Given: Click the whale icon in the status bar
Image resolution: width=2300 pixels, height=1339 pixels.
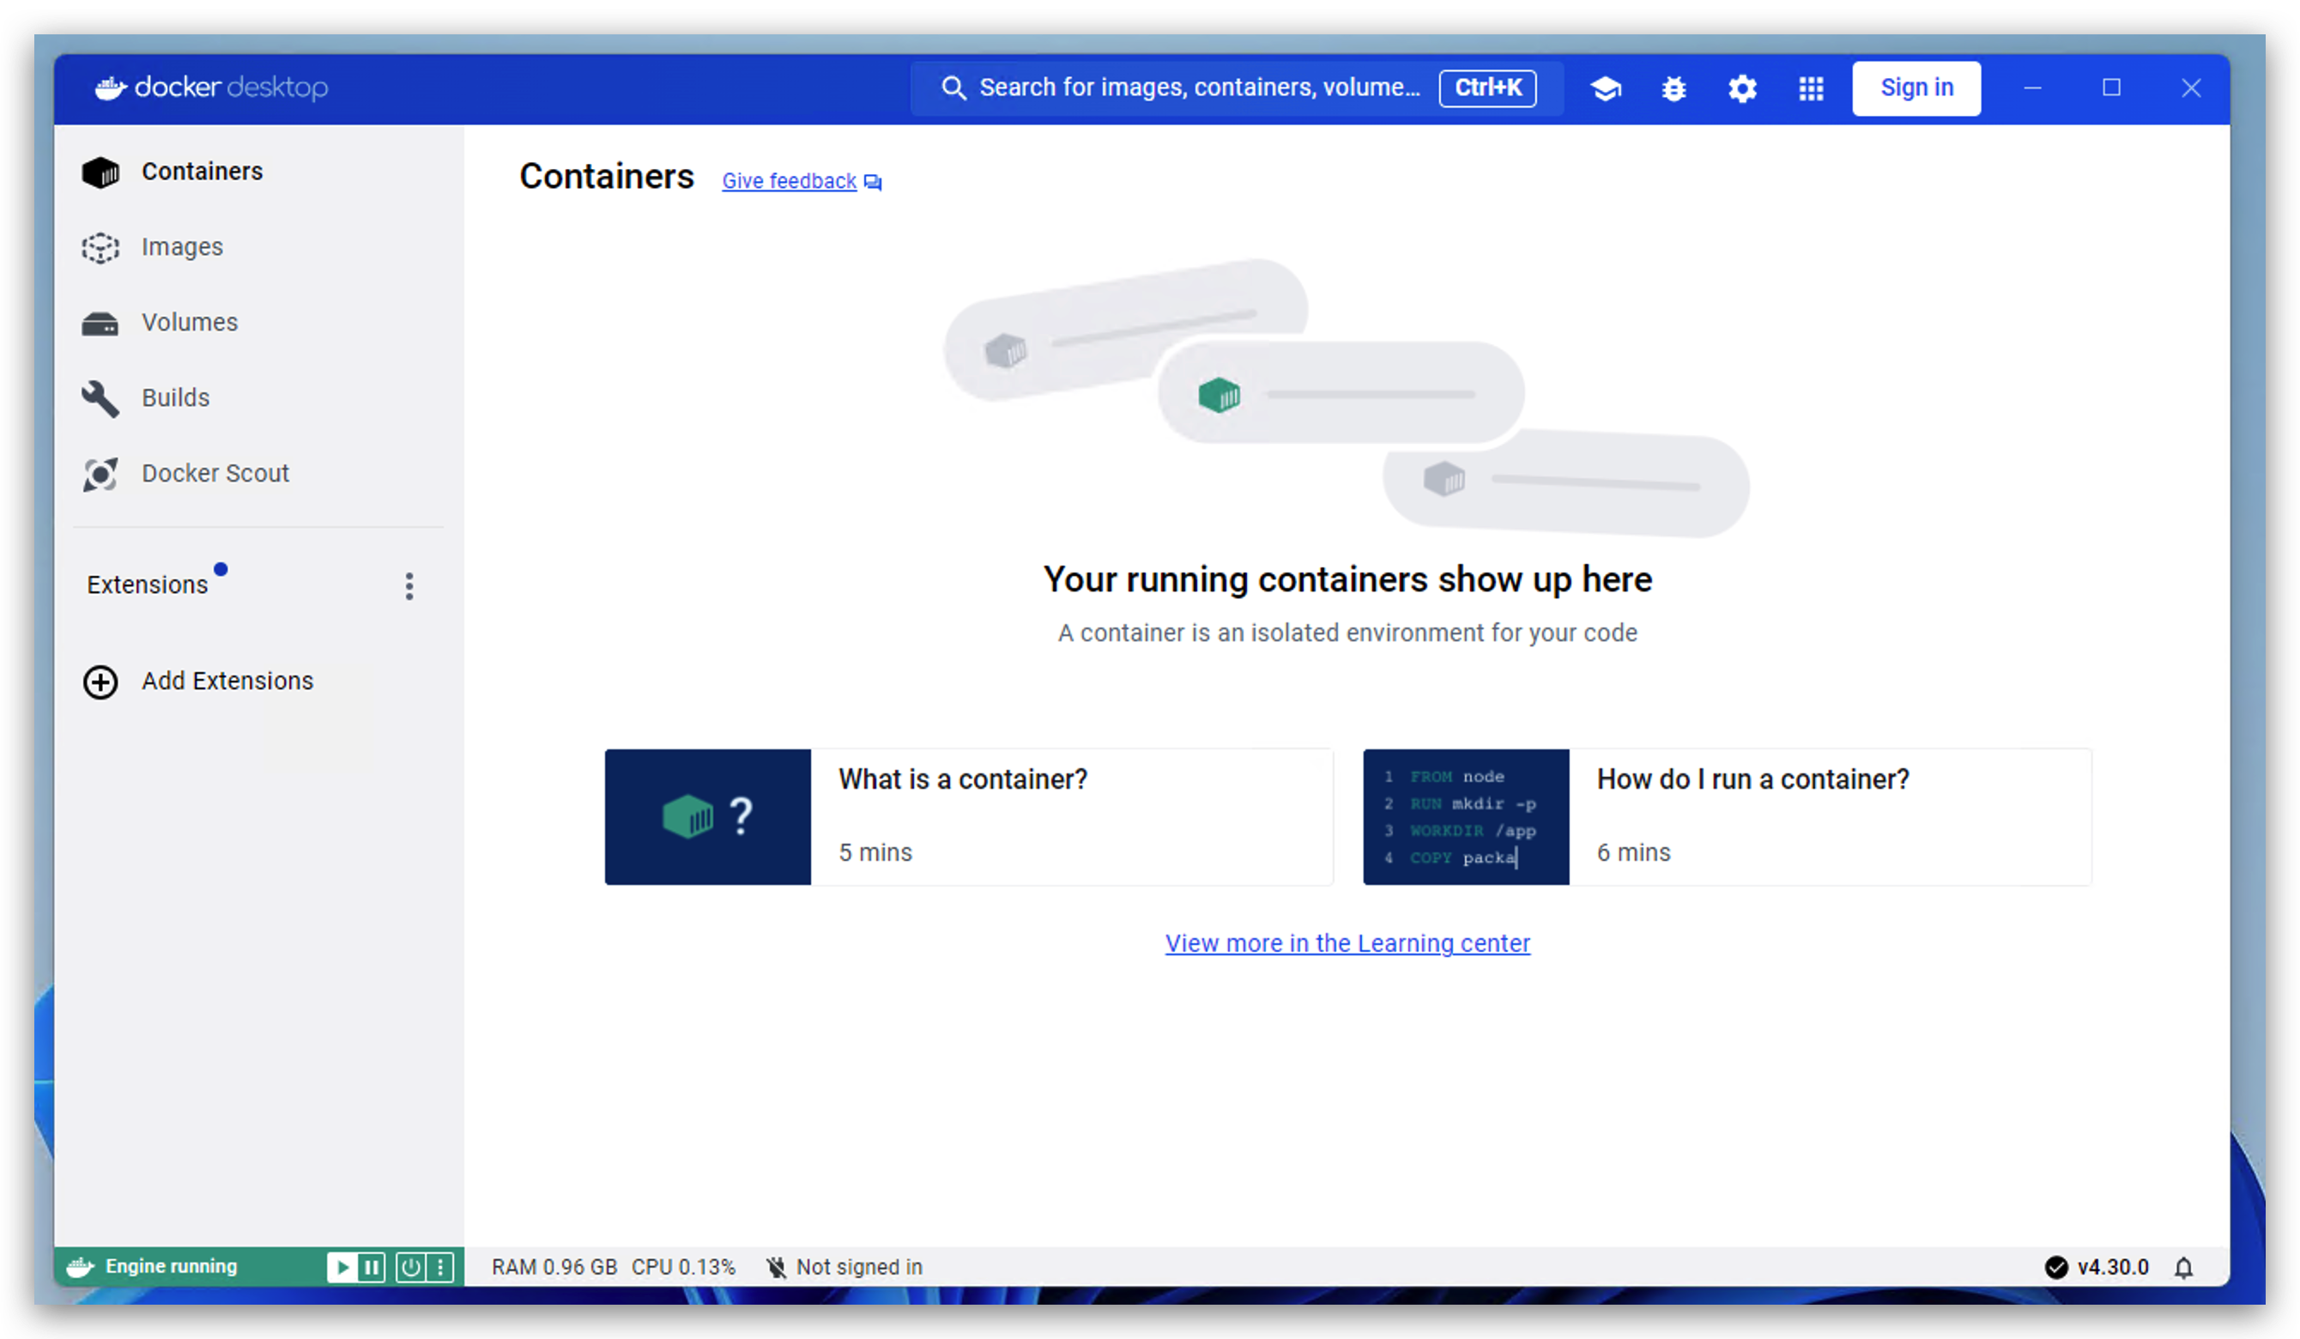Looking at the screenshot, I should (81, 1267).
